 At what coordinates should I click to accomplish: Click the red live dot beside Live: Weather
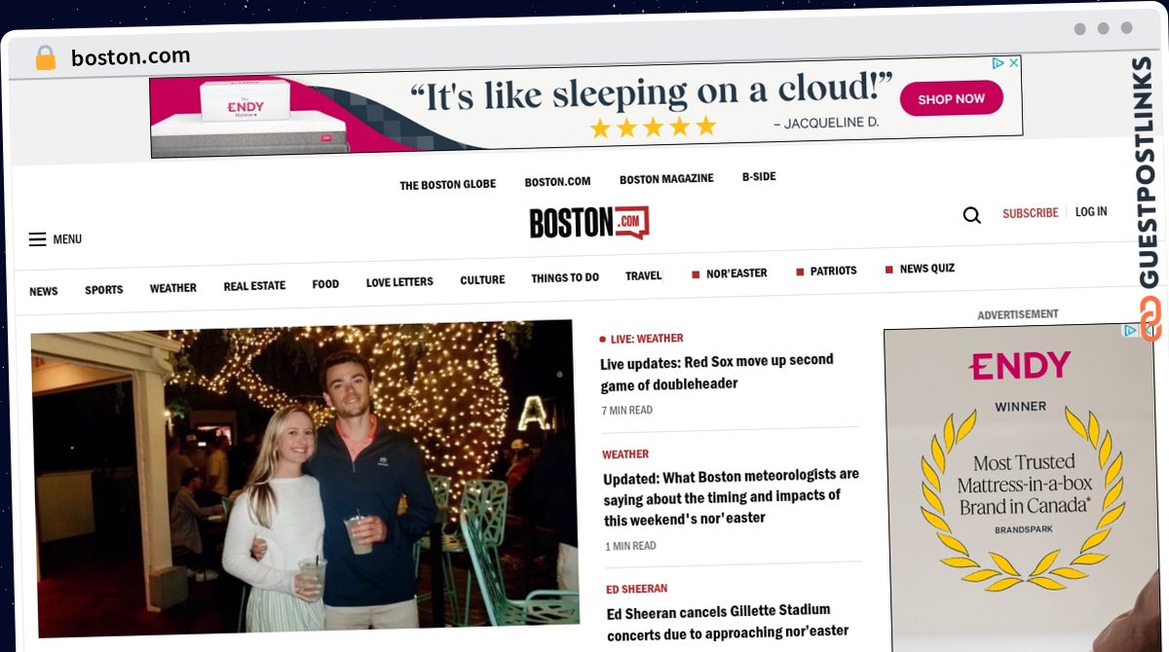[603, 340]
